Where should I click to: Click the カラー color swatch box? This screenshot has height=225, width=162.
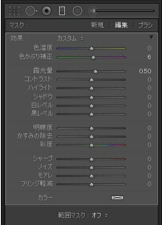coord(117,198)
